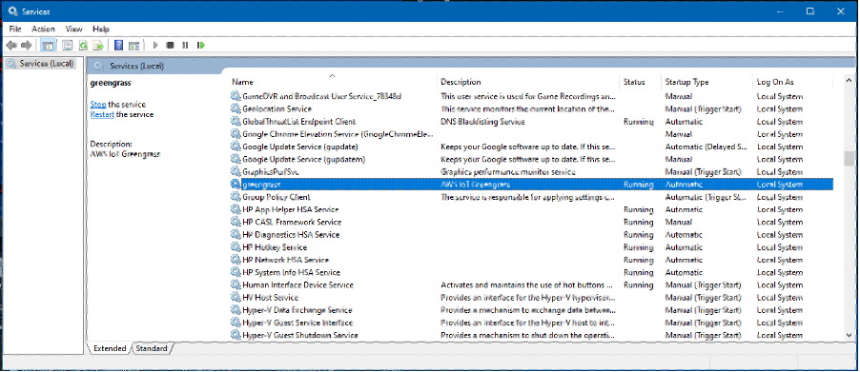Click the Graphics performance monitor service description
The height and width of the screenshot is (372, 860).
508,172
